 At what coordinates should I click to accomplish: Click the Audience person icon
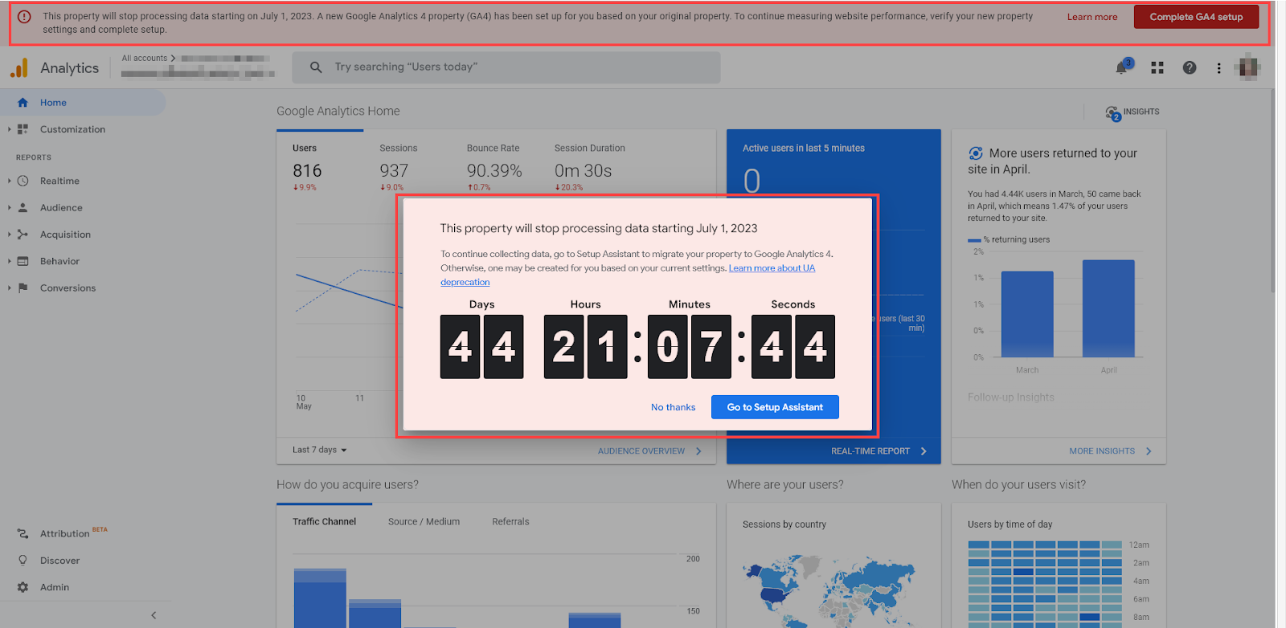tap(23, 207)
